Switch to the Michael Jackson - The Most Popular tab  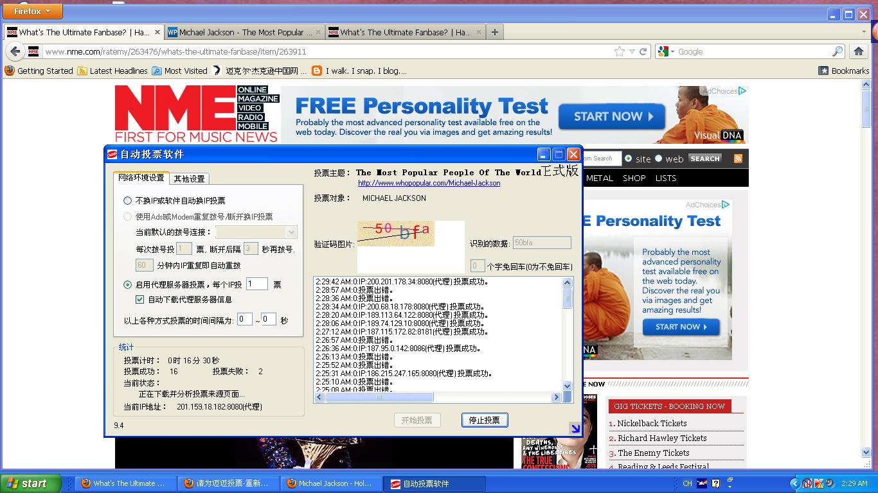244,32
